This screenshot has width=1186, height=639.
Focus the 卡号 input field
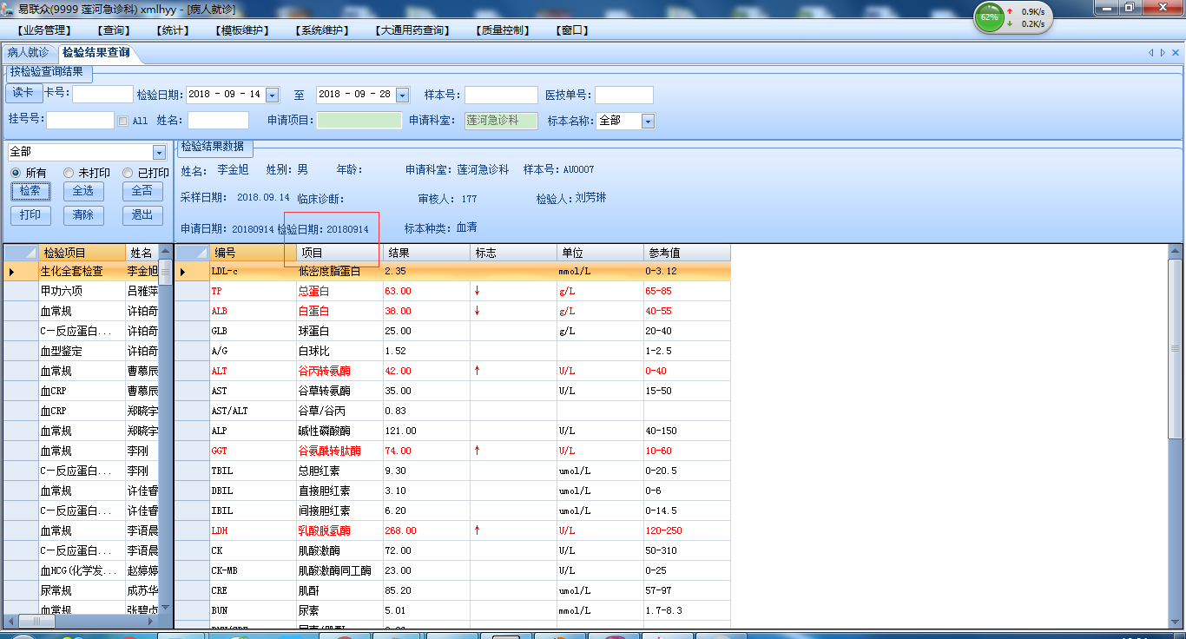[x=102, y=95]
